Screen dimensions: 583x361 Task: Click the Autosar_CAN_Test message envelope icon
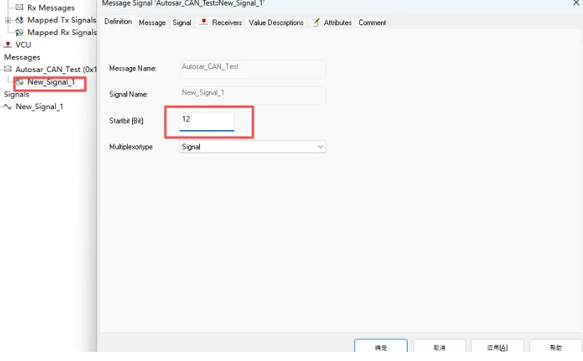click(8, 69)
